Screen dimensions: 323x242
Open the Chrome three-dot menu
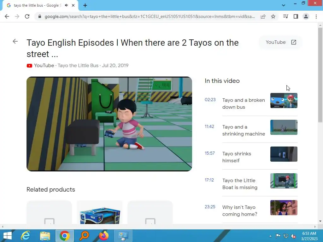pyautogui.click(x=316, y=16)
